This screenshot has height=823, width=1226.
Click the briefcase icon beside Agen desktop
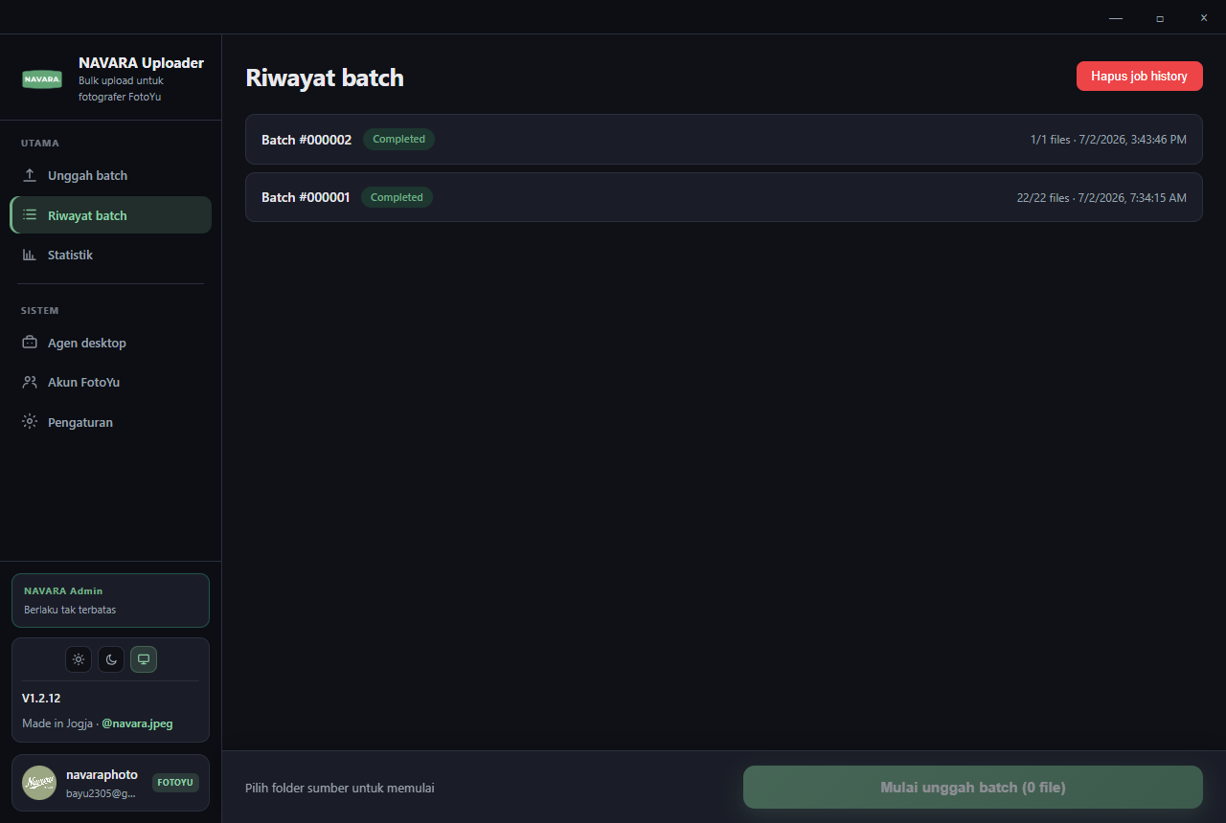[x=30, y=343]
